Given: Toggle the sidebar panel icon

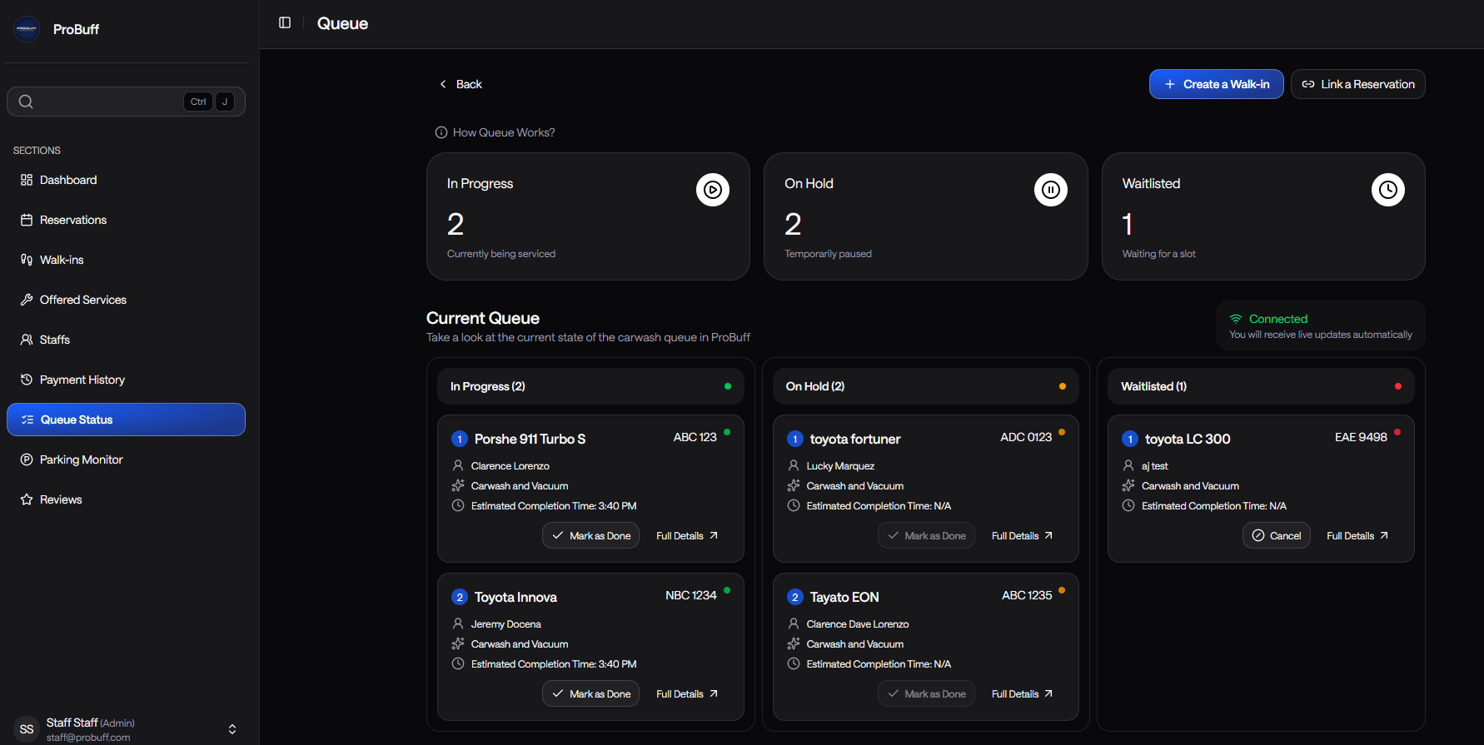Looking at the screenshot, I should tap(285, 22).
